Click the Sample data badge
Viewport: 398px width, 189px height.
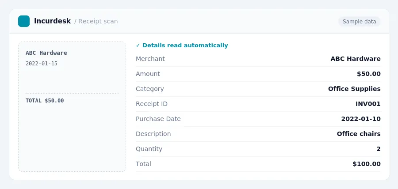coord(359,22)
